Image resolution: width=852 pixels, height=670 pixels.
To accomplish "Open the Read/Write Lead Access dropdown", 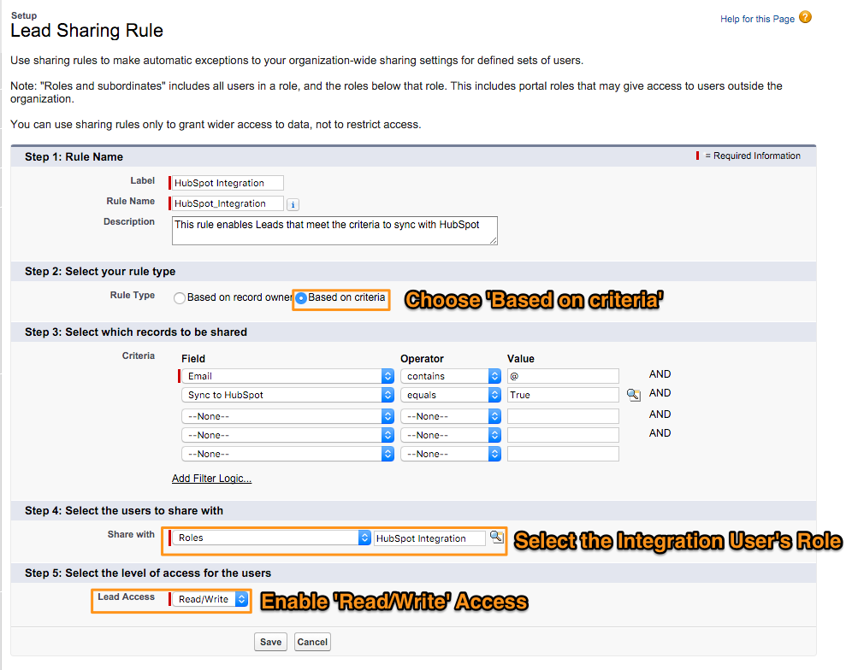I will [210, 599].
